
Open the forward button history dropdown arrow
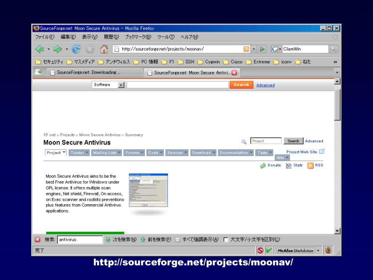click(x=67, y=49)
